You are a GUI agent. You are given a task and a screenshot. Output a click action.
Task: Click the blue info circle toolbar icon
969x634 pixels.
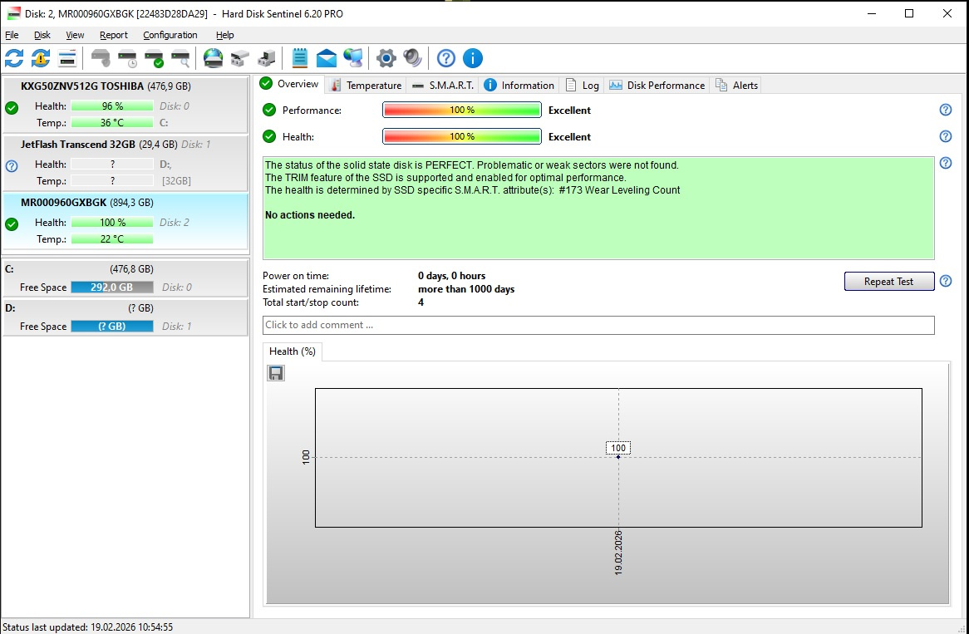click(x=473, y=59)
